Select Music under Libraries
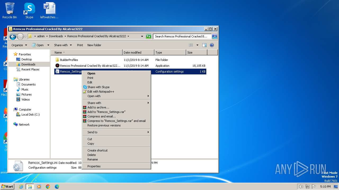339x190 pixels. tap(25, 89)
